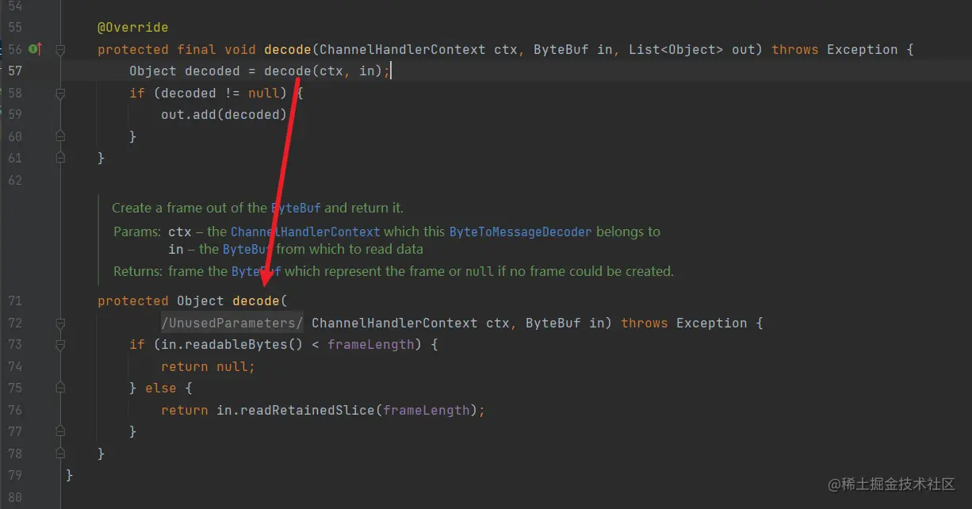Image resolution: width=972 pixels, height=509 pixels.
Task: Collapse the if block fold marker at line 73
Action: 60,345
